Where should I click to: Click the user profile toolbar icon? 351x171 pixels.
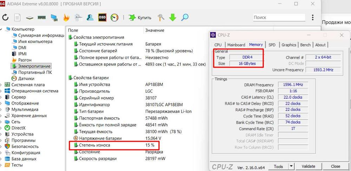point(90,17)
